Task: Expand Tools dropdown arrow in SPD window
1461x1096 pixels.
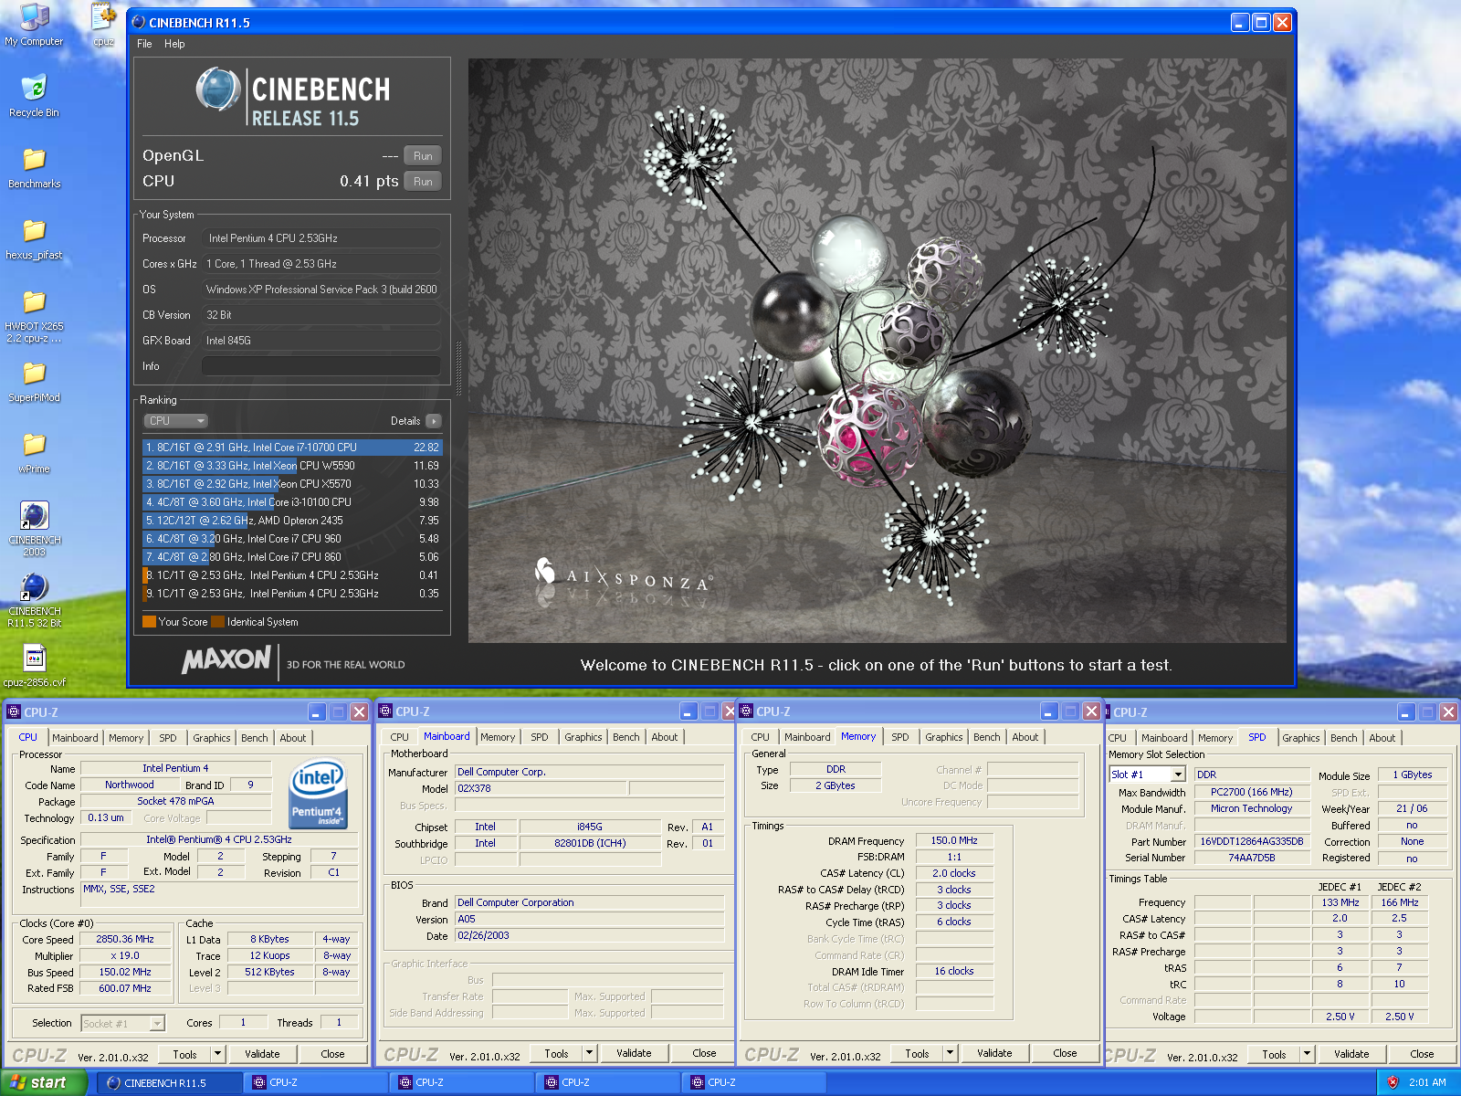Action: 1307,1054
